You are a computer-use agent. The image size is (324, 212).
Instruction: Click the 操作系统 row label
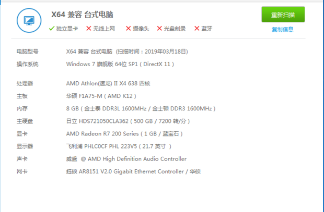click(28, 64)
